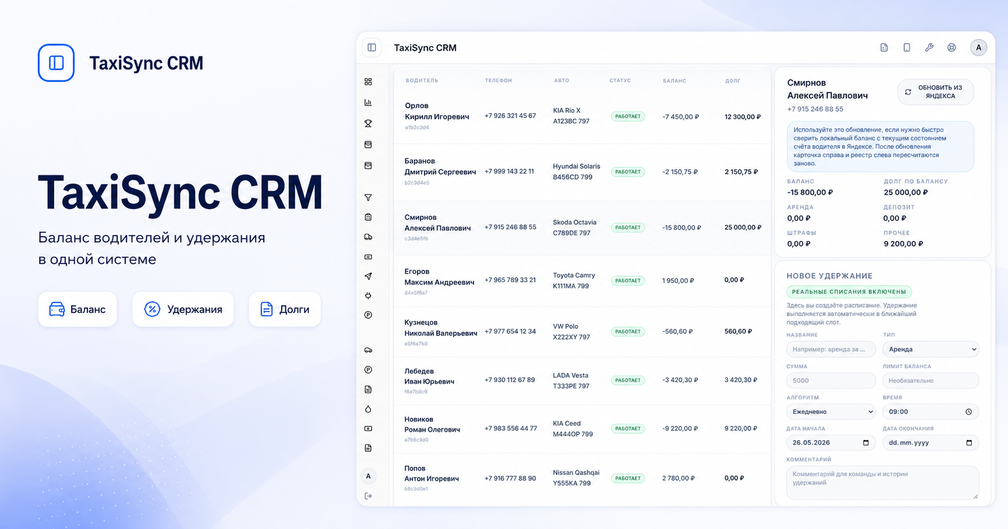
Task: Open the funnel filter icon in the sidebar
Action: click(x=368, y=198)
